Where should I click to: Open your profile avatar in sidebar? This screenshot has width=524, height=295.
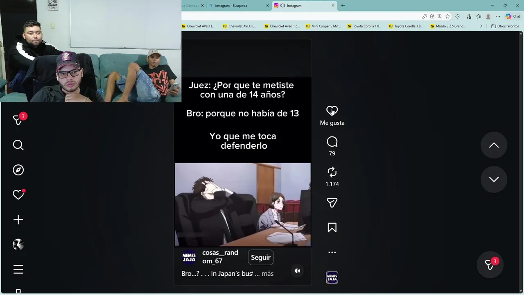(18, 245)
